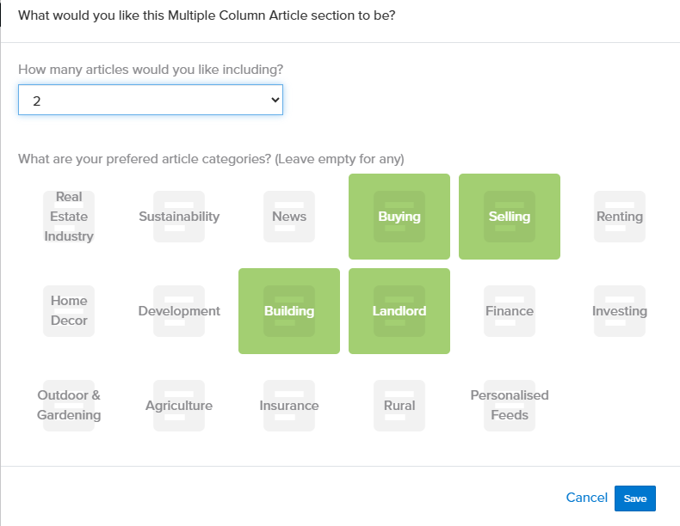The width and height of the screenshot is (680, 526).
Task: Unselect the Landlord category tile
Action: pyautogui.click(x=399, y=311)
